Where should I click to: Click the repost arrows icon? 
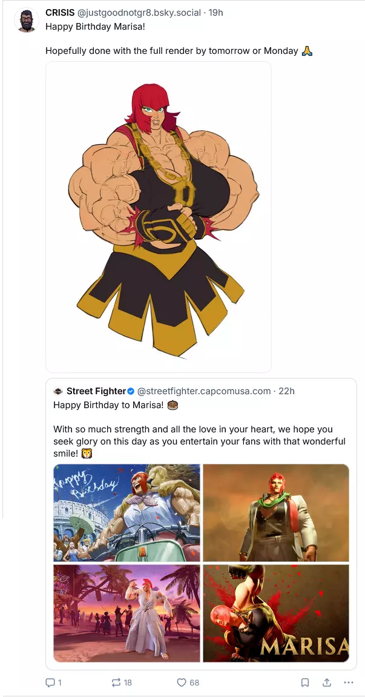[x=116, y=682]
